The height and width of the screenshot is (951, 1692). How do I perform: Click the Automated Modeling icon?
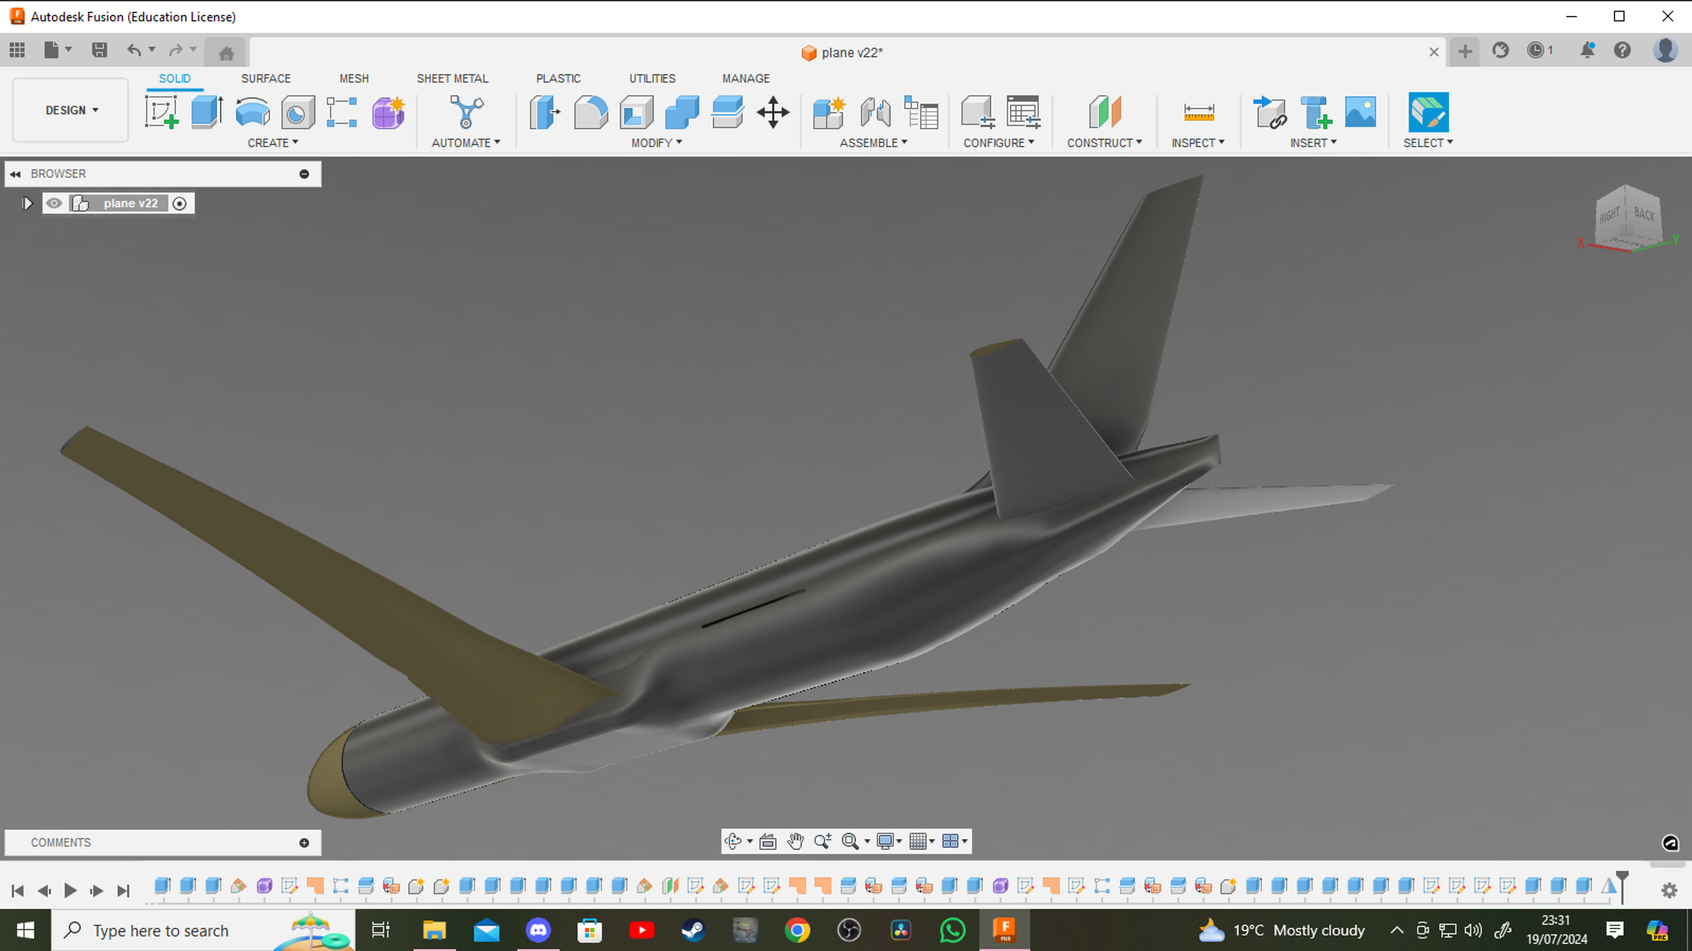(x=466, y=112)
